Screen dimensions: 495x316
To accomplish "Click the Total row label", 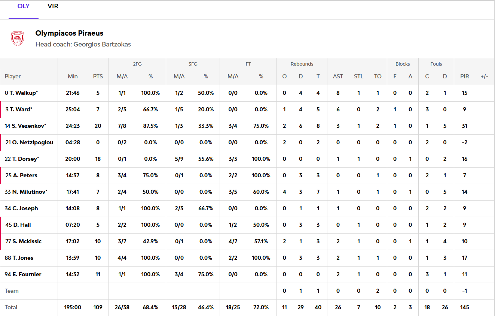I will 11,307.
